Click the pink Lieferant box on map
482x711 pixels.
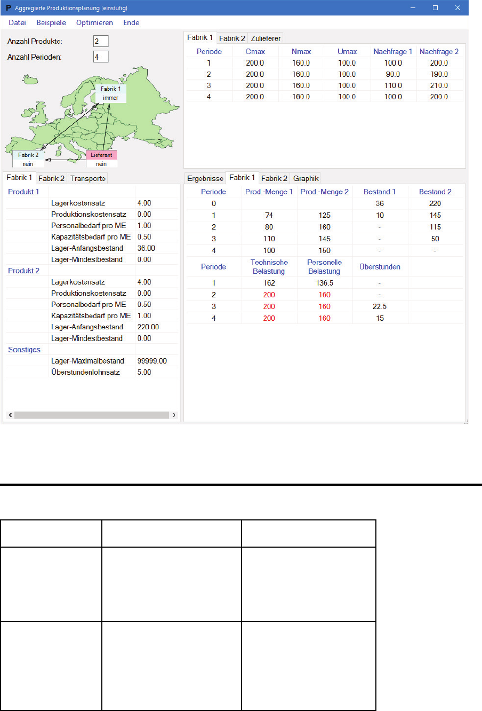pos(101,155)
